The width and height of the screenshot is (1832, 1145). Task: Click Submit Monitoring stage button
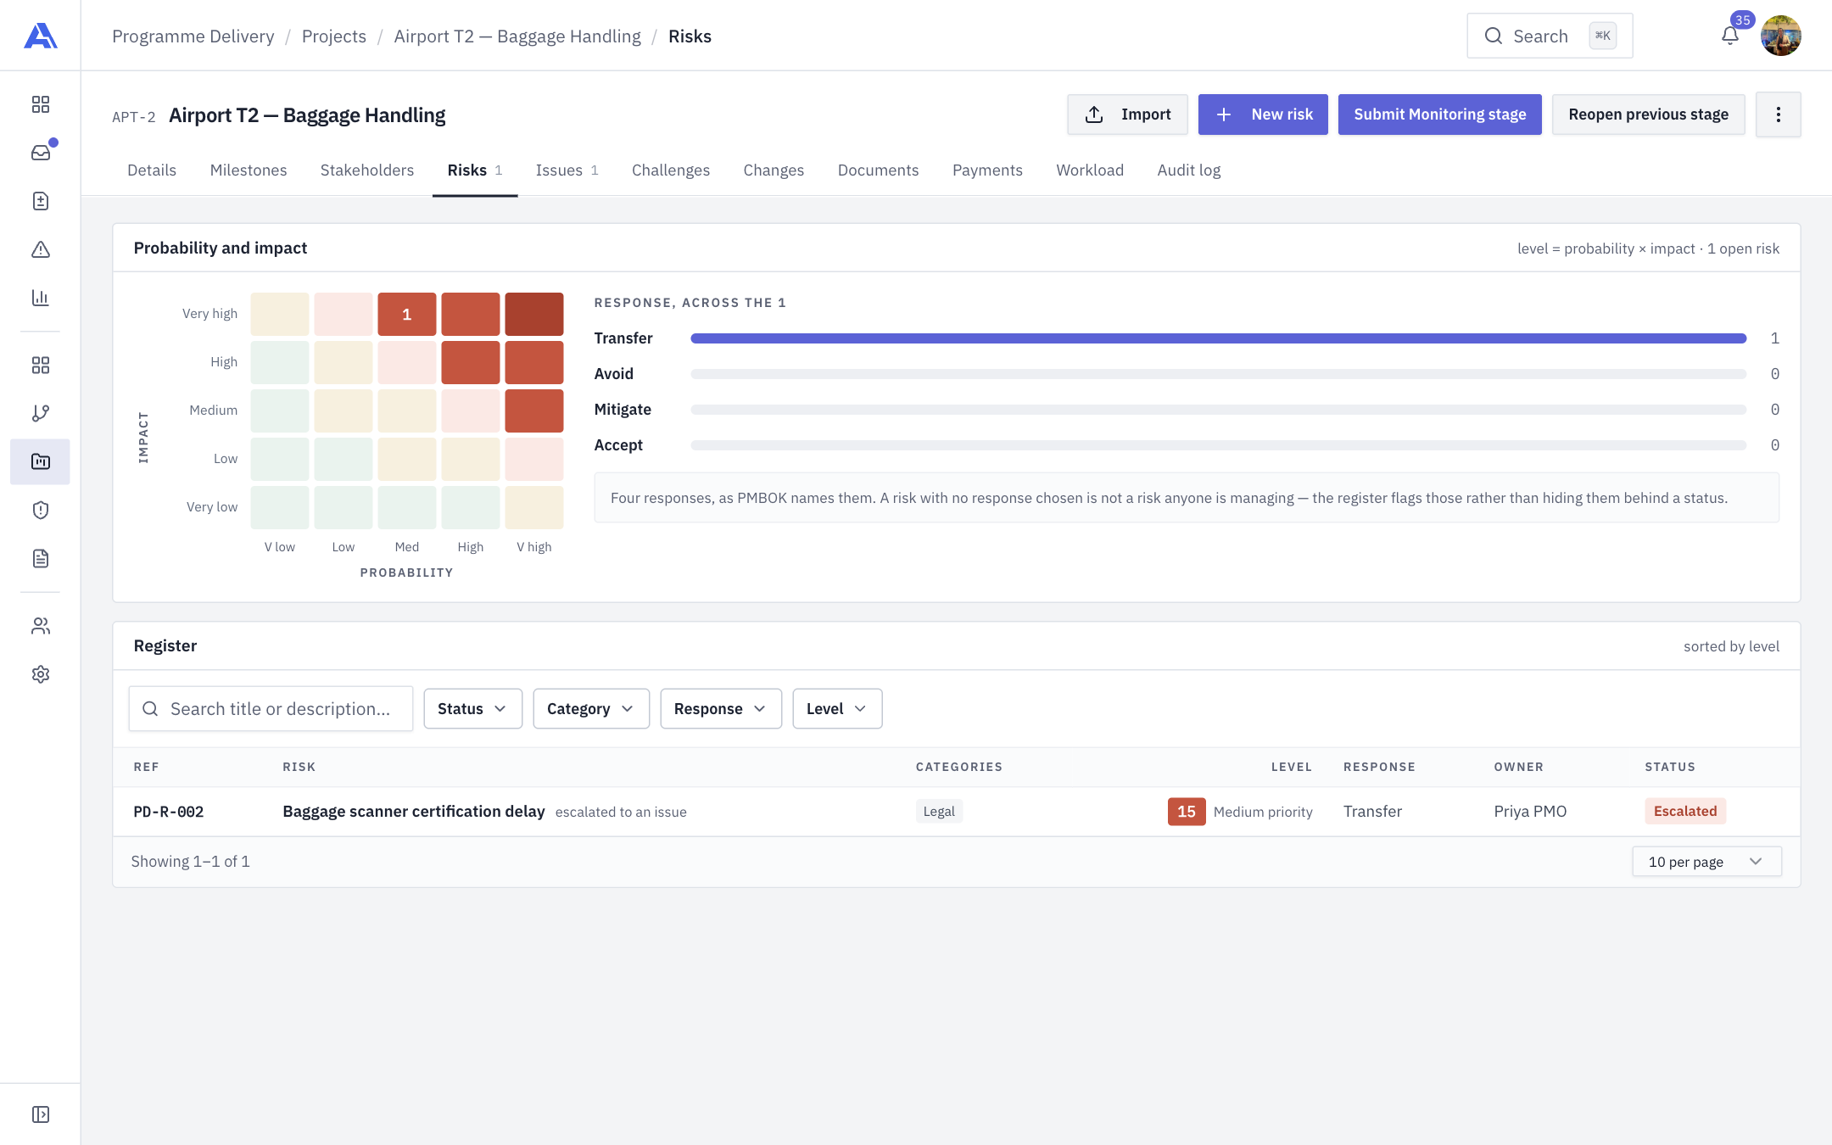(x=1439, y=114)
